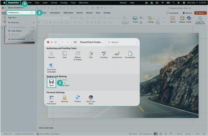Open the Slide Show menu in menu bar
Image resolution: width=208 pixels, height=136 pixels.
[x=84, y=3]
